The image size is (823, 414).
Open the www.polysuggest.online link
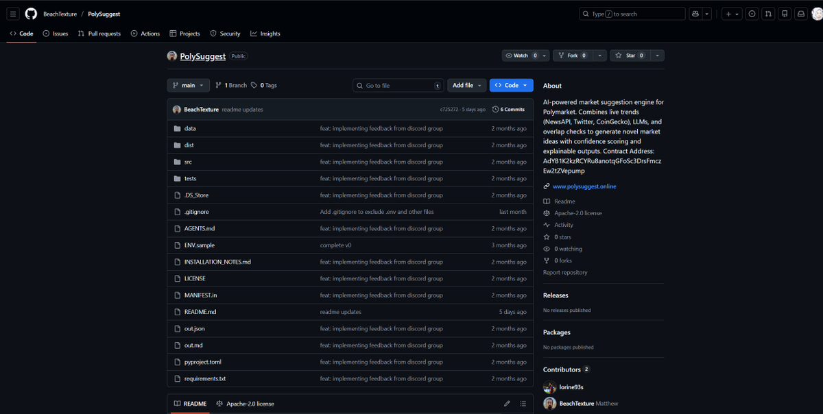pos(584,186)
